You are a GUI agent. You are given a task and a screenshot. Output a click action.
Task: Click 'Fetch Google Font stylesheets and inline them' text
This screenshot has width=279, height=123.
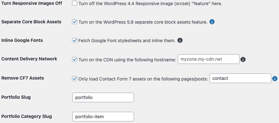[x=127, y=41]
